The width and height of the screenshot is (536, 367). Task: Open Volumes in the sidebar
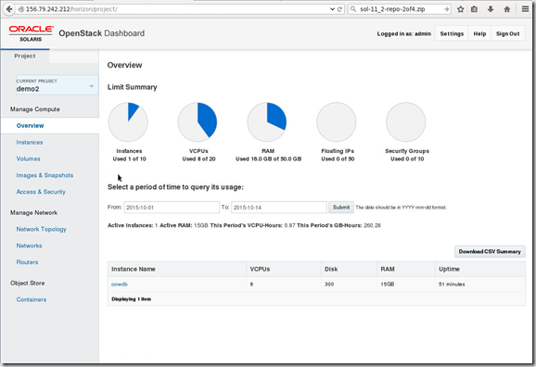point(28,158)
